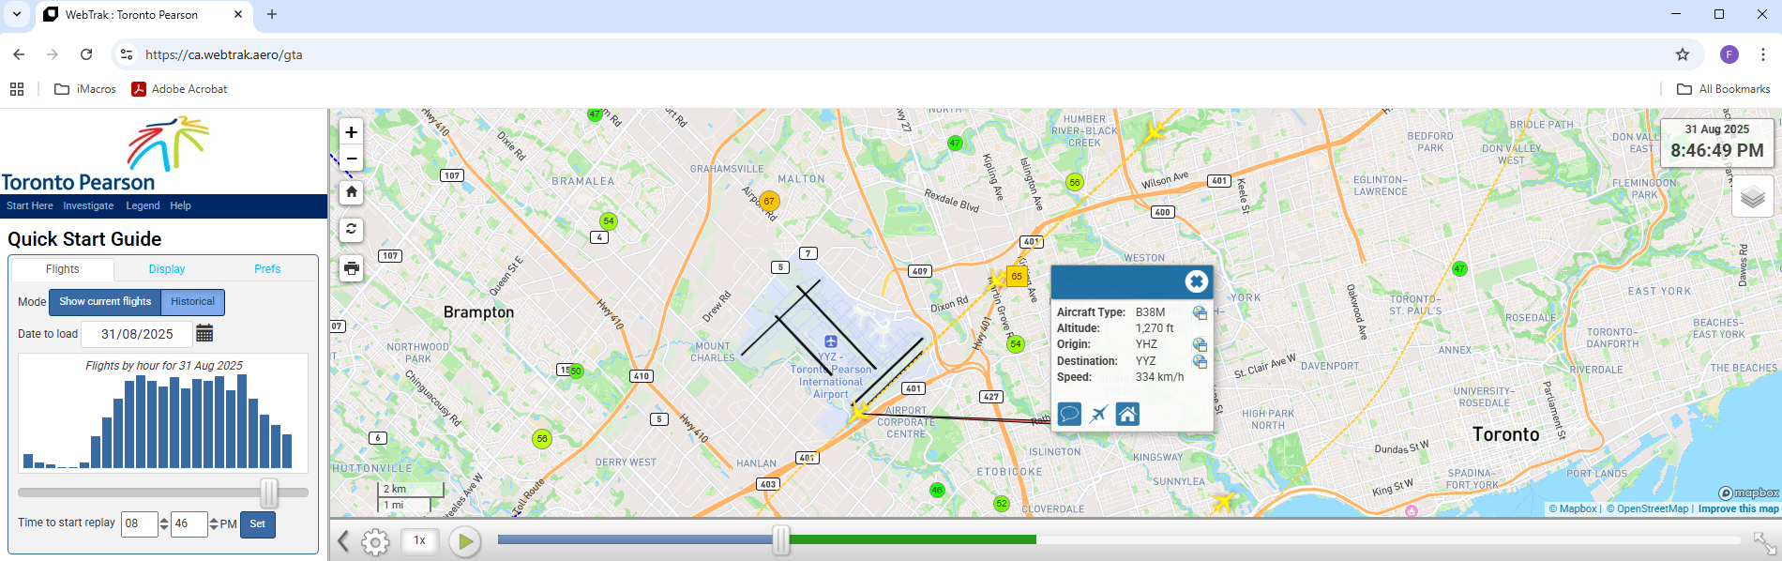Switch mode to Show current flights

[x=105, y=302]
